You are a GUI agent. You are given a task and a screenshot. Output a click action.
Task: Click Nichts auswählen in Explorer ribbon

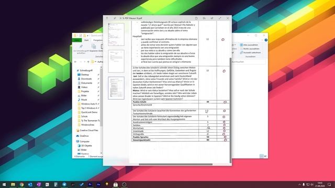pos(250,49)
